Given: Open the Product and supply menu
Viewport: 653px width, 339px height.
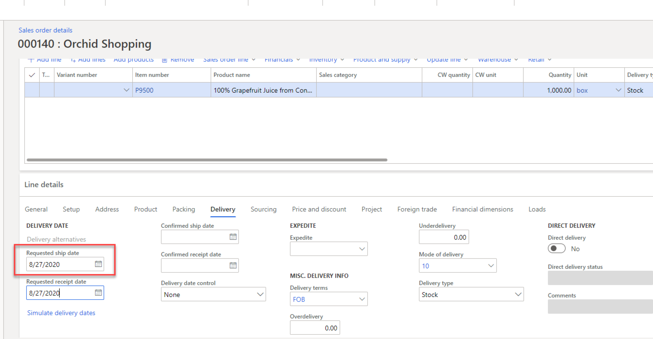Looking at the screenshot, I should [385, 60].
